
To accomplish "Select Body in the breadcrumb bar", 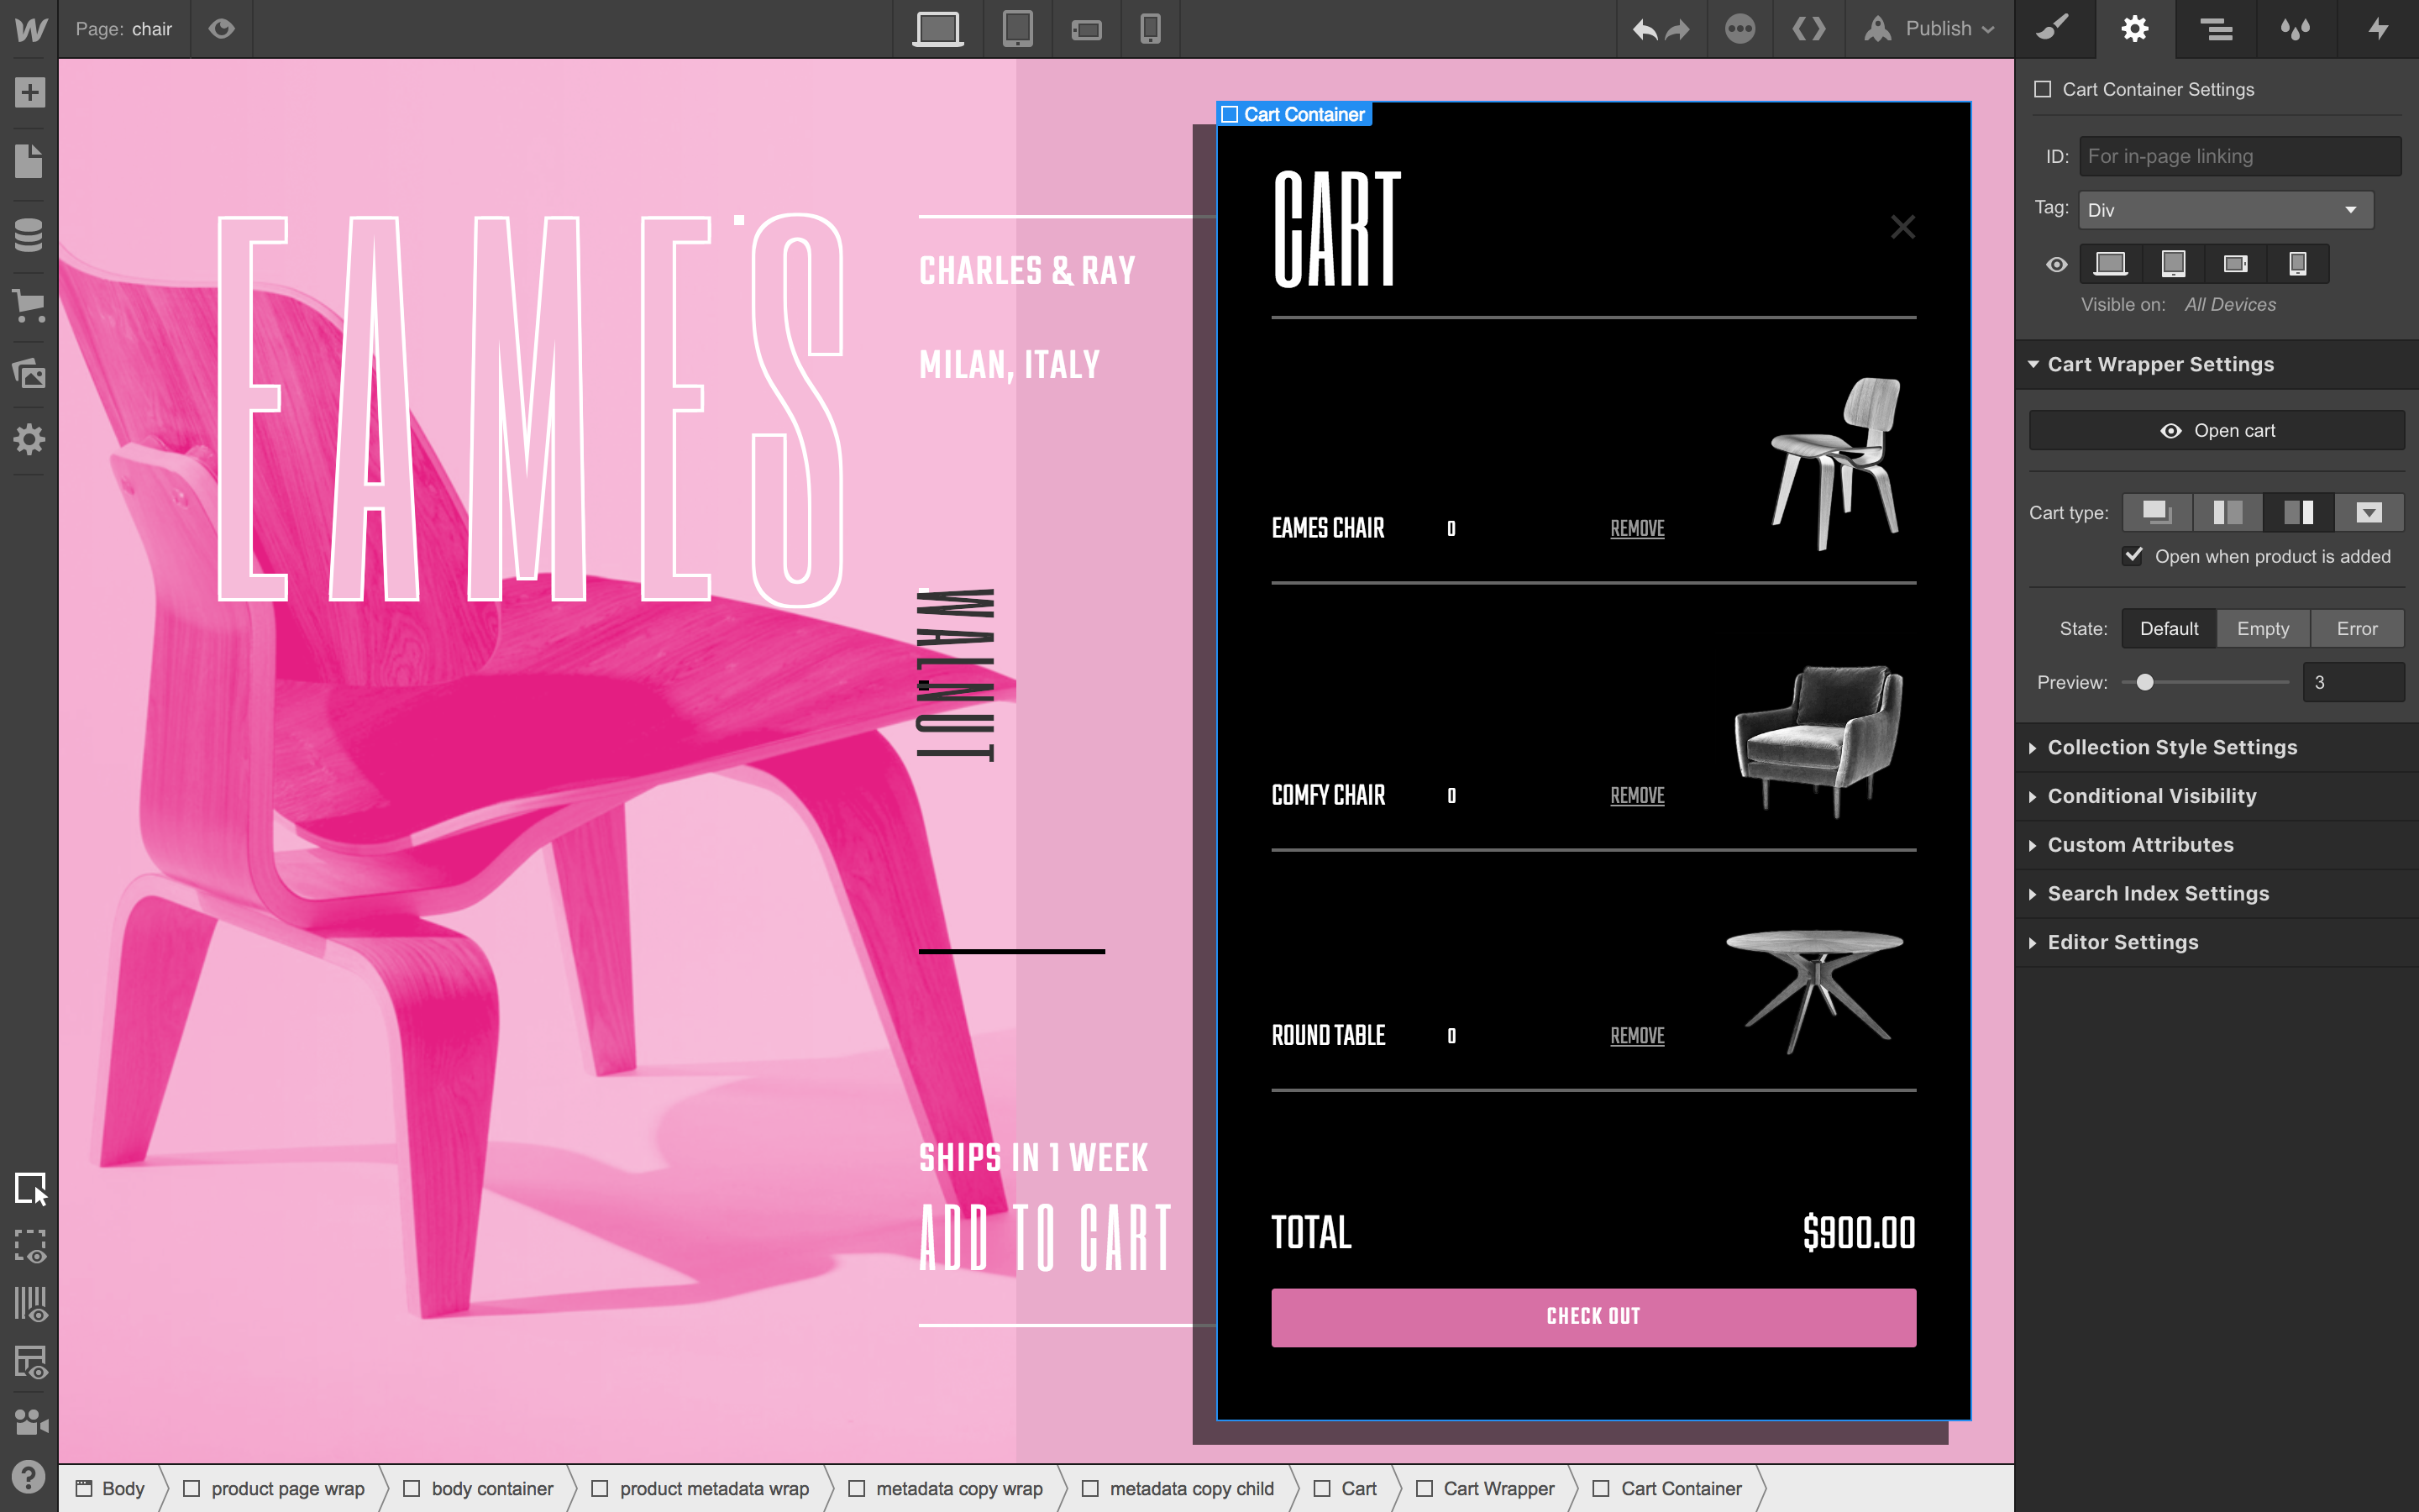I will [x=112, y=1489].
